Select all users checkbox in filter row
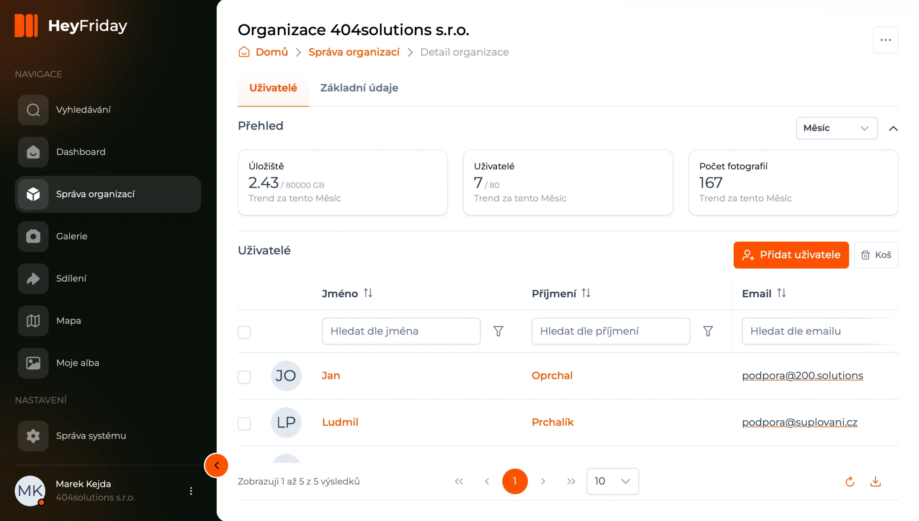Screen dimensions: 919x521 [x=244, y=332]
